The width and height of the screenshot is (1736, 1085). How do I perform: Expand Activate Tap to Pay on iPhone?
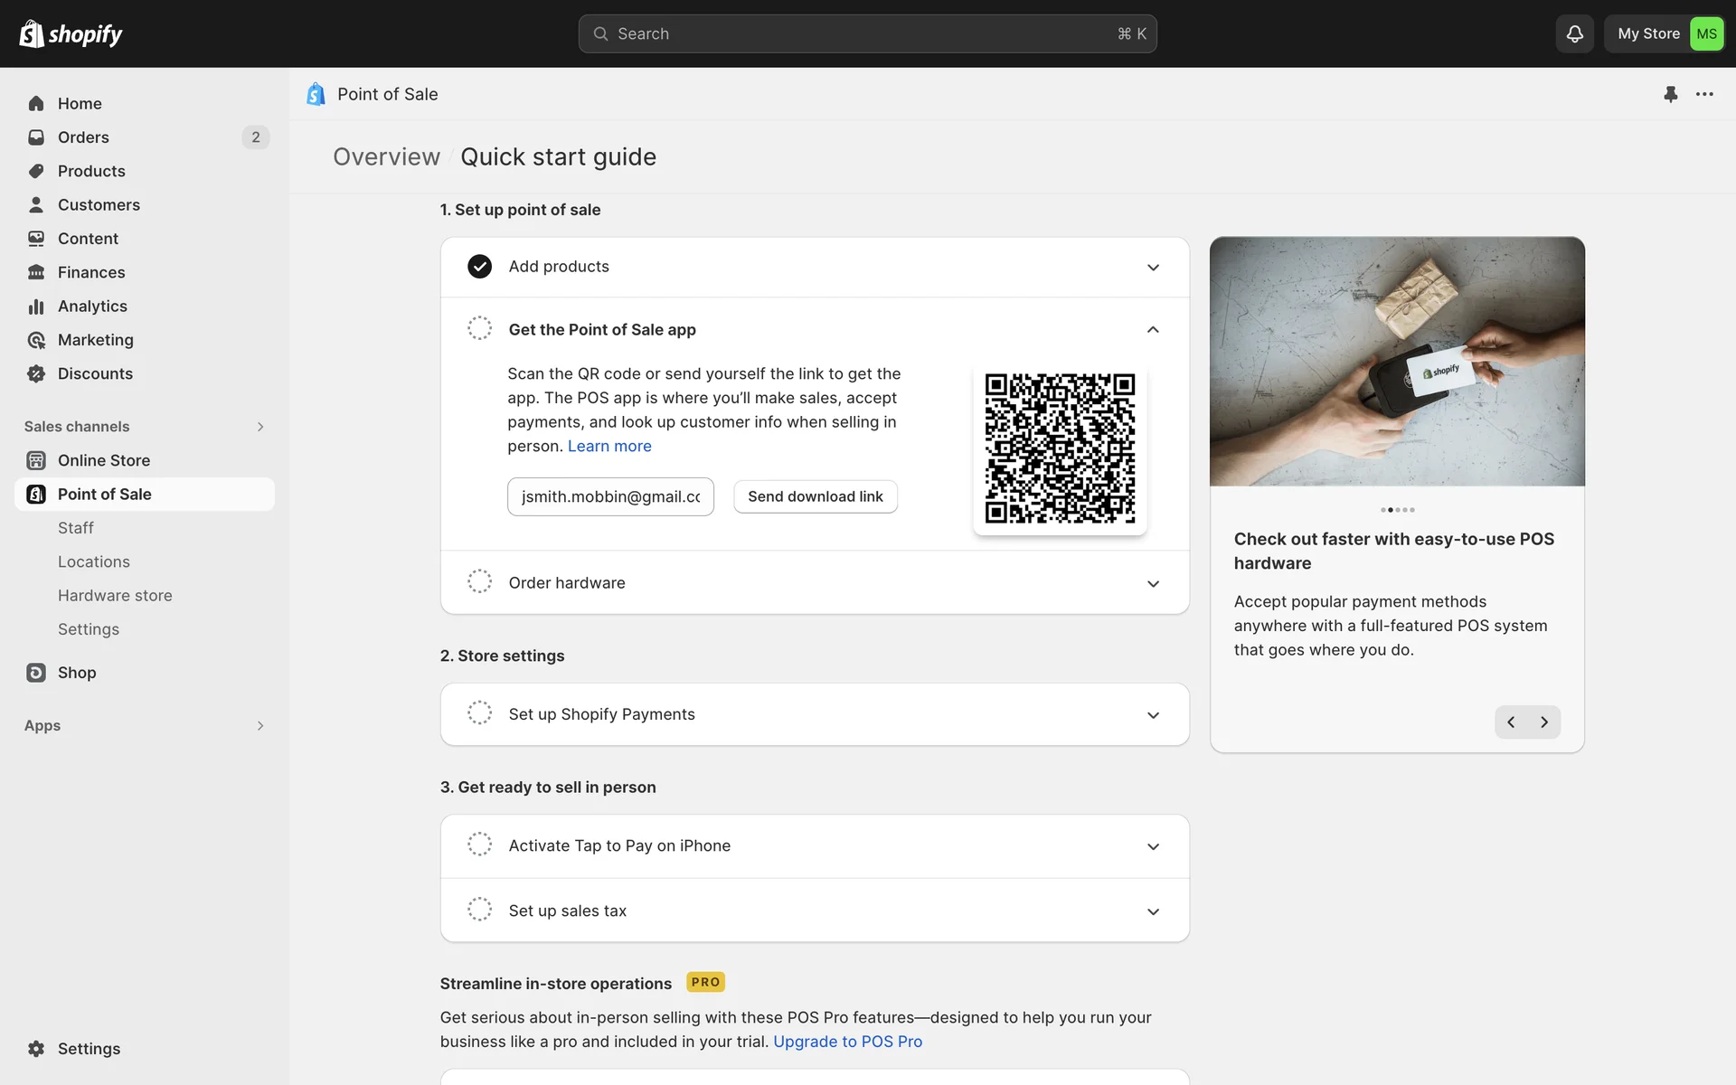(x=1153, y=846)
